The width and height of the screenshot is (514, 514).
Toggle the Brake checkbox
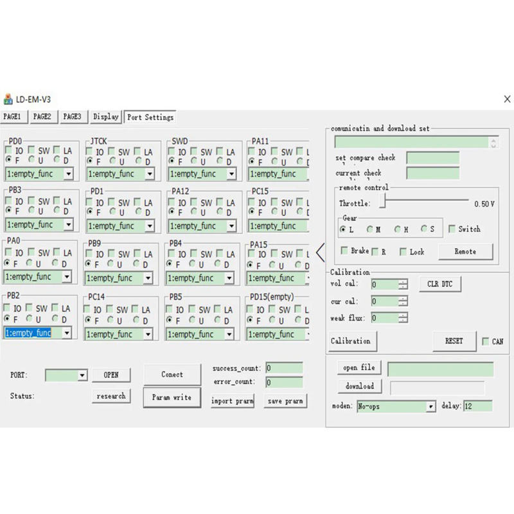coord(344,251)
